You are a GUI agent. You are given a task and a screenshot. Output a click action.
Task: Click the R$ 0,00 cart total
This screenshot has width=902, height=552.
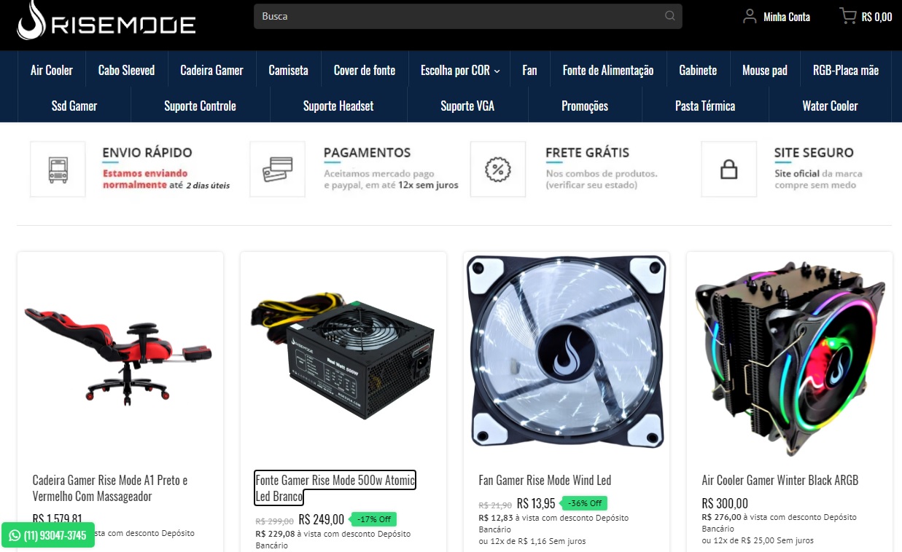tap(876, 17)
